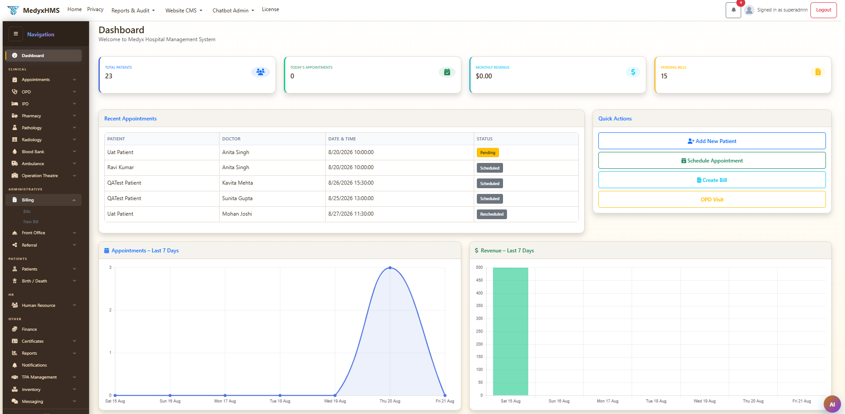The width and height of the screenshot is (845, 414).
Task: Click the Pending Bills invoice icon
Action: click(818, 72)
